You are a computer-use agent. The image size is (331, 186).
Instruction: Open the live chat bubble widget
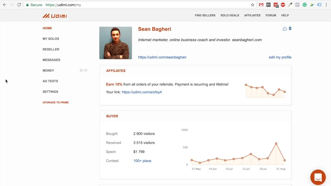click(318, 177)
